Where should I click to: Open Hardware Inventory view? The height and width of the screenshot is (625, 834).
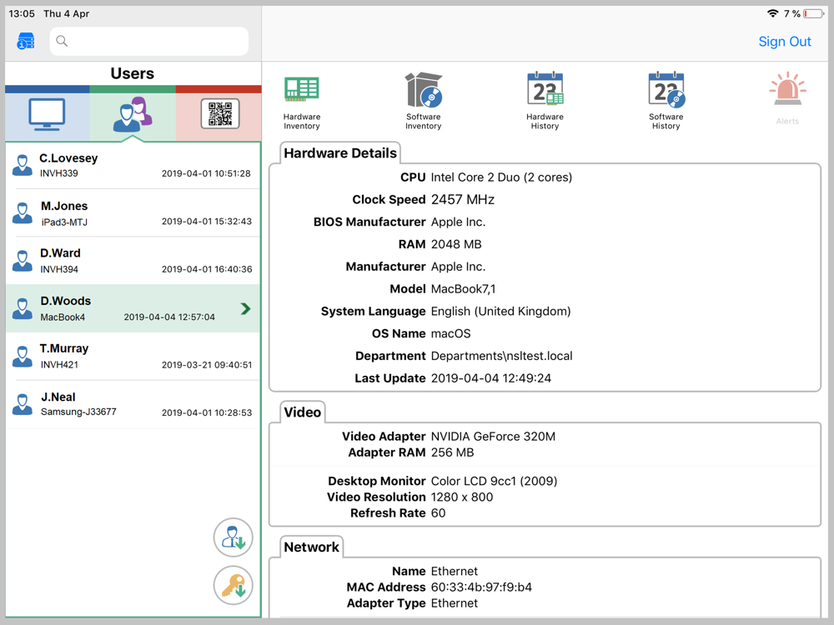(x=302, y=103)
